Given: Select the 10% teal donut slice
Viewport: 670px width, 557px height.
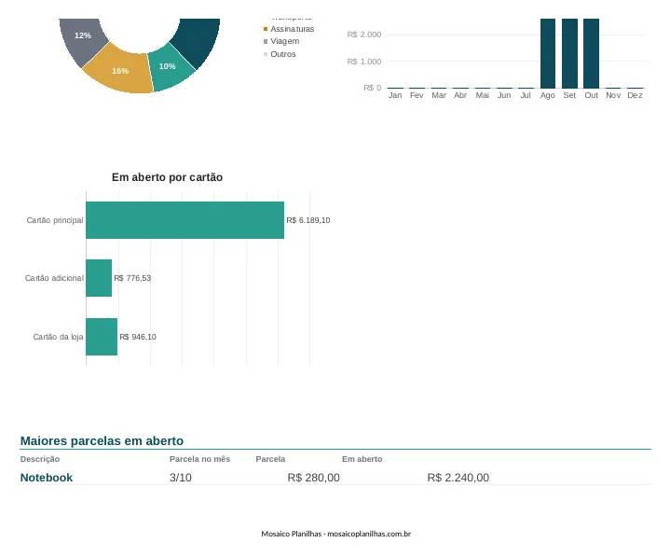Looking at the screenshot, I should (169, 67).
